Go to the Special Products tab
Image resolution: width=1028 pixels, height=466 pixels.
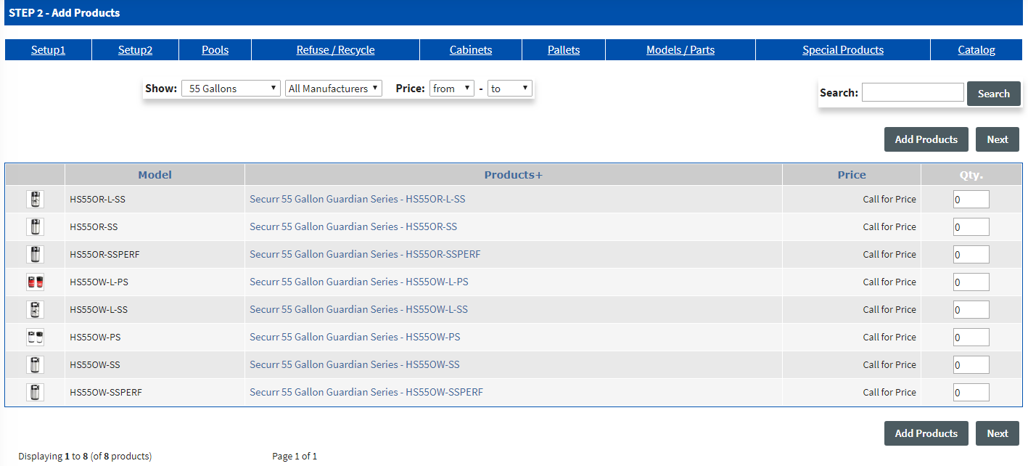point(843,50)
